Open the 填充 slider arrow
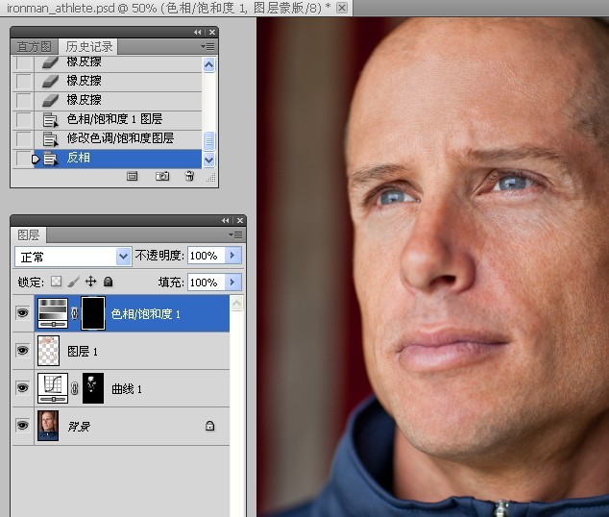This screenshot has height=517, width=609. [x=233, y=283]
